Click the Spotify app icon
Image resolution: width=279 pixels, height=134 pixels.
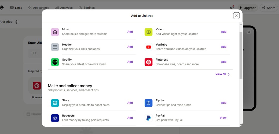click(x=55, y=62)
